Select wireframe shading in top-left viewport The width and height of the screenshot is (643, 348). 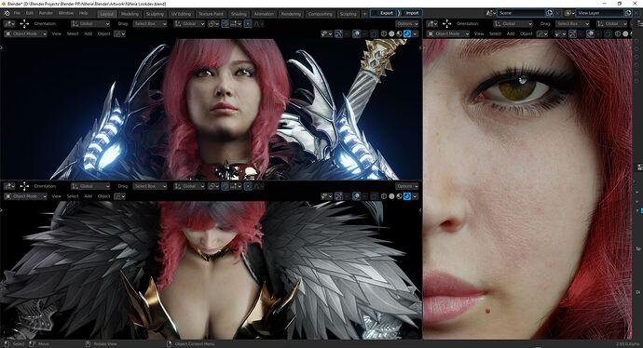coord(384,33)
